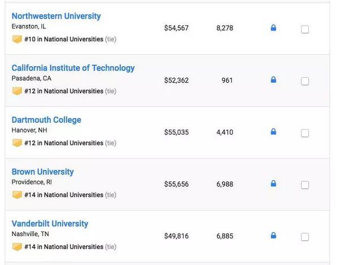Visit the Dartmouth College profile link
The width and height of the screenshot is (340, 265).
(46, 120)
